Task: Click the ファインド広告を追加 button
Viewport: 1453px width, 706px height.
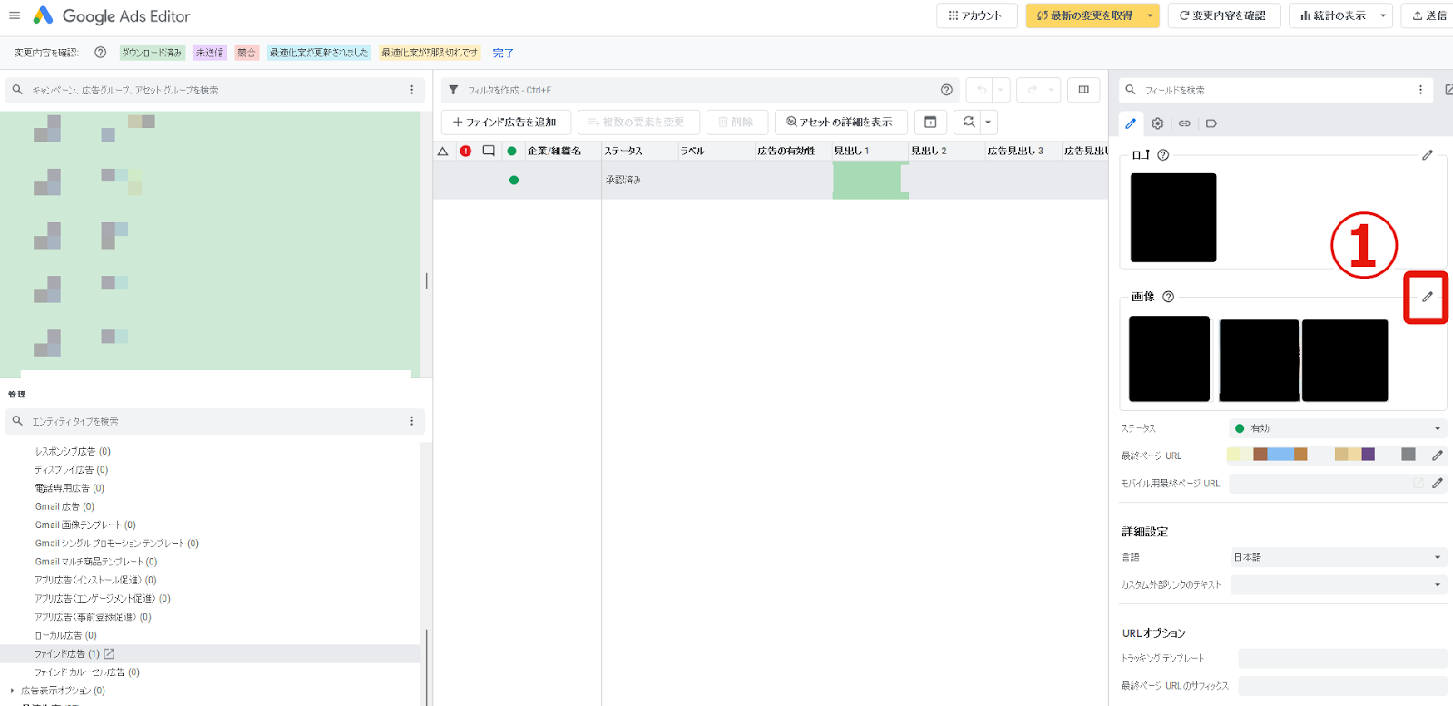Action: click(506, 122)
